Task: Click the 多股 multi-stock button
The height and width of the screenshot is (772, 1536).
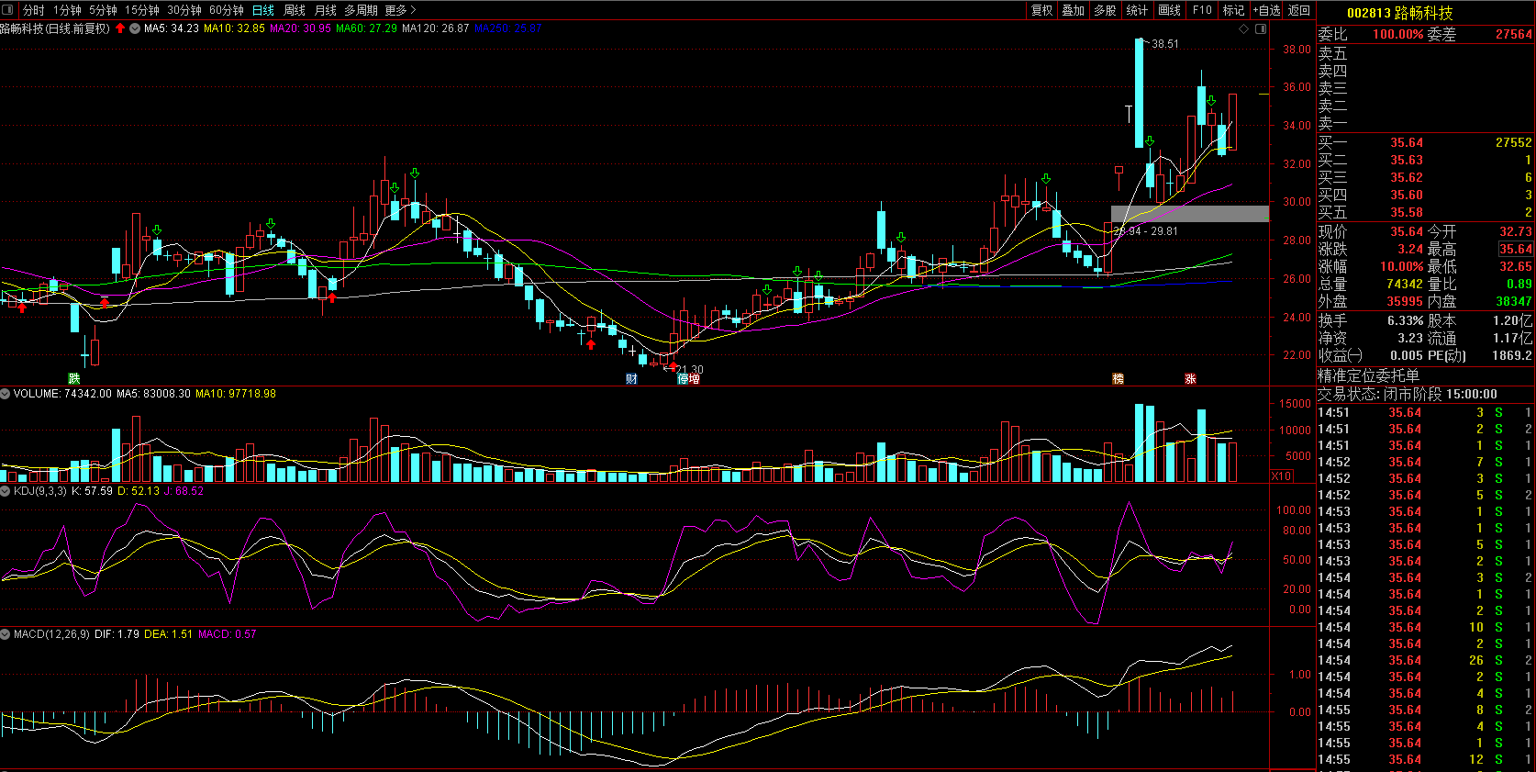Action: [1105, 10]
